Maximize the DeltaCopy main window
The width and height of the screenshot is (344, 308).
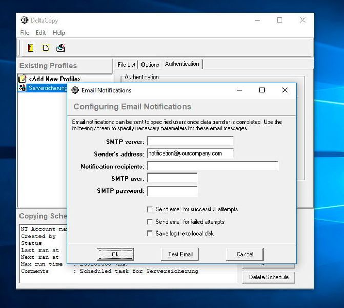[280, 20]
